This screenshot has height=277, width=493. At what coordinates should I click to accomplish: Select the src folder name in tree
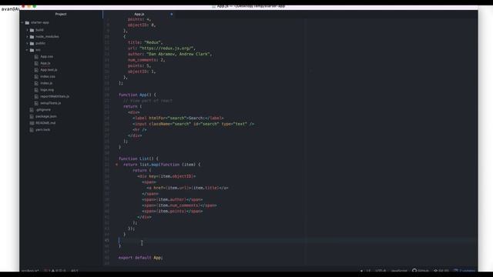(x=38, y=50)
